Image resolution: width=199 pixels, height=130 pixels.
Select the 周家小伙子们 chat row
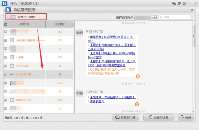pos(38,100)
